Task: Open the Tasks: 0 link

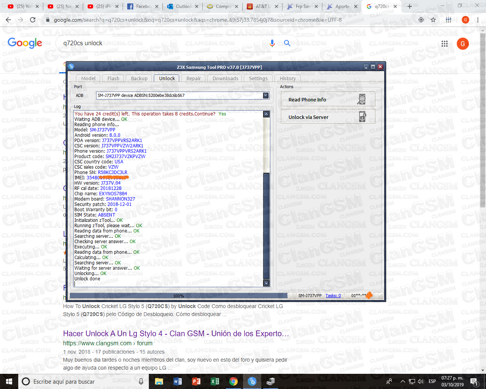Action: click(x=333, y=296)
